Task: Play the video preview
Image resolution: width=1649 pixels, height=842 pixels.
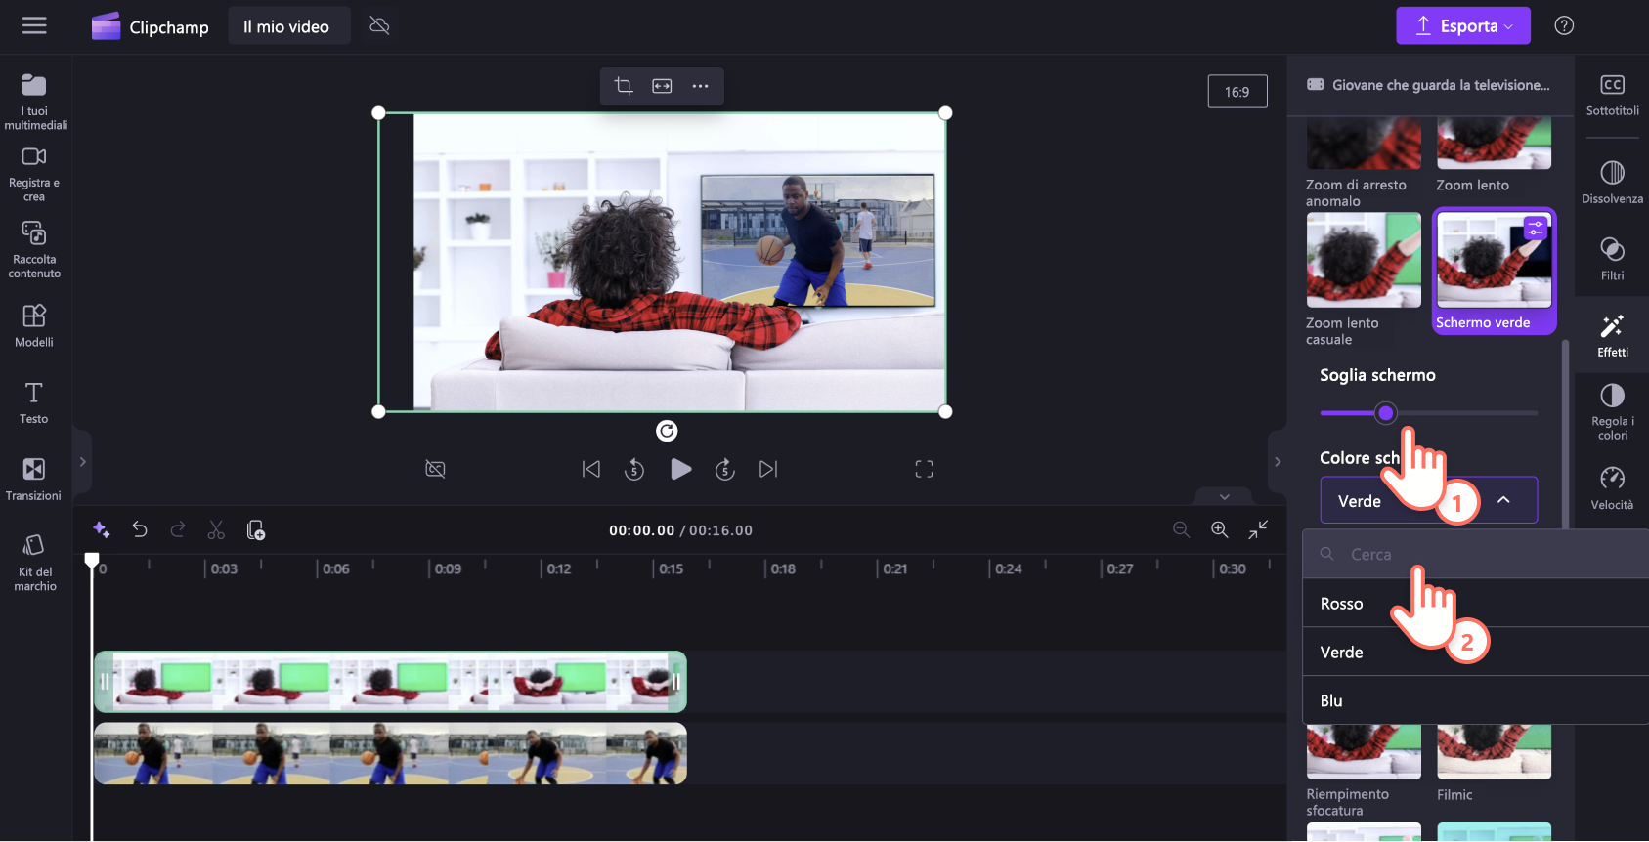Action: coord(681,469)
